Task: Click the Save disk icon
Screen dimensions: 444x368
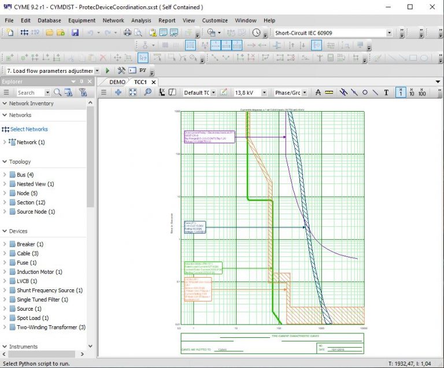Action: pos(75,33)
